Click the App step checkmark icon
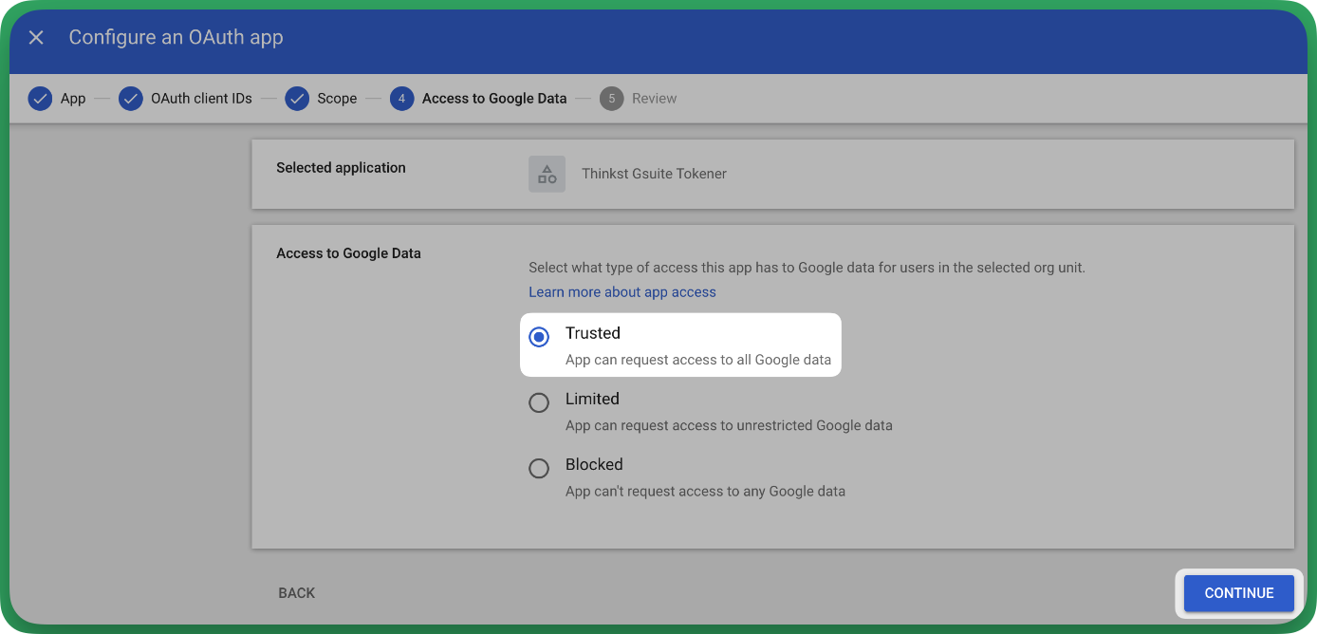This screenshot has height=634, width=1317. click(x=40, y=99)
